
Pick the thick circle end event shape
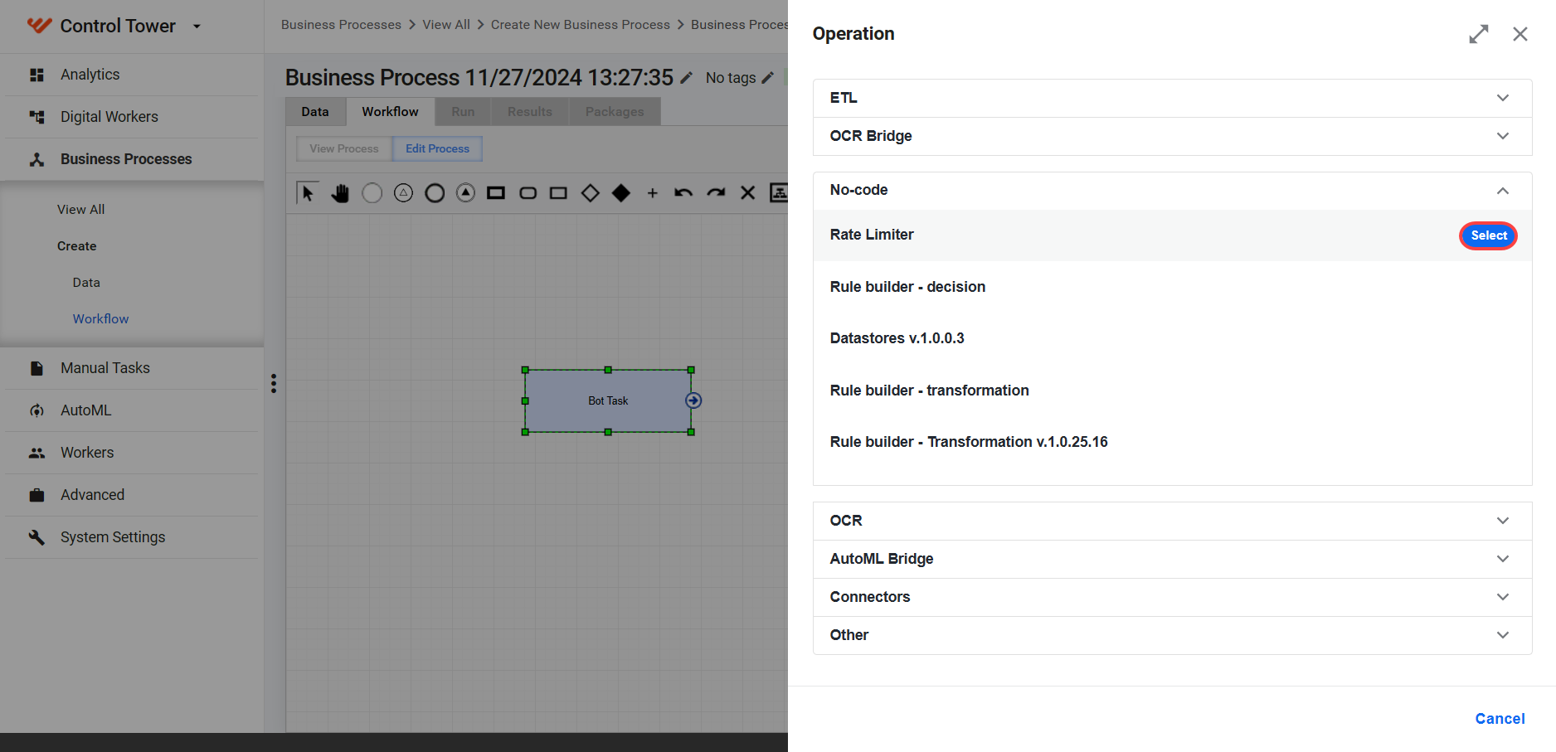[x=435, y=193]
